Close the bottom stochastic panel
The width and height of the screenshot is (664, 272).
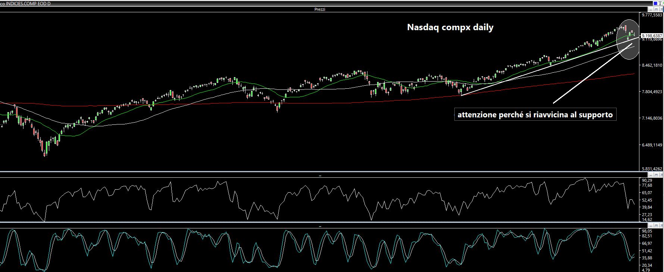[x=661, y=225]
